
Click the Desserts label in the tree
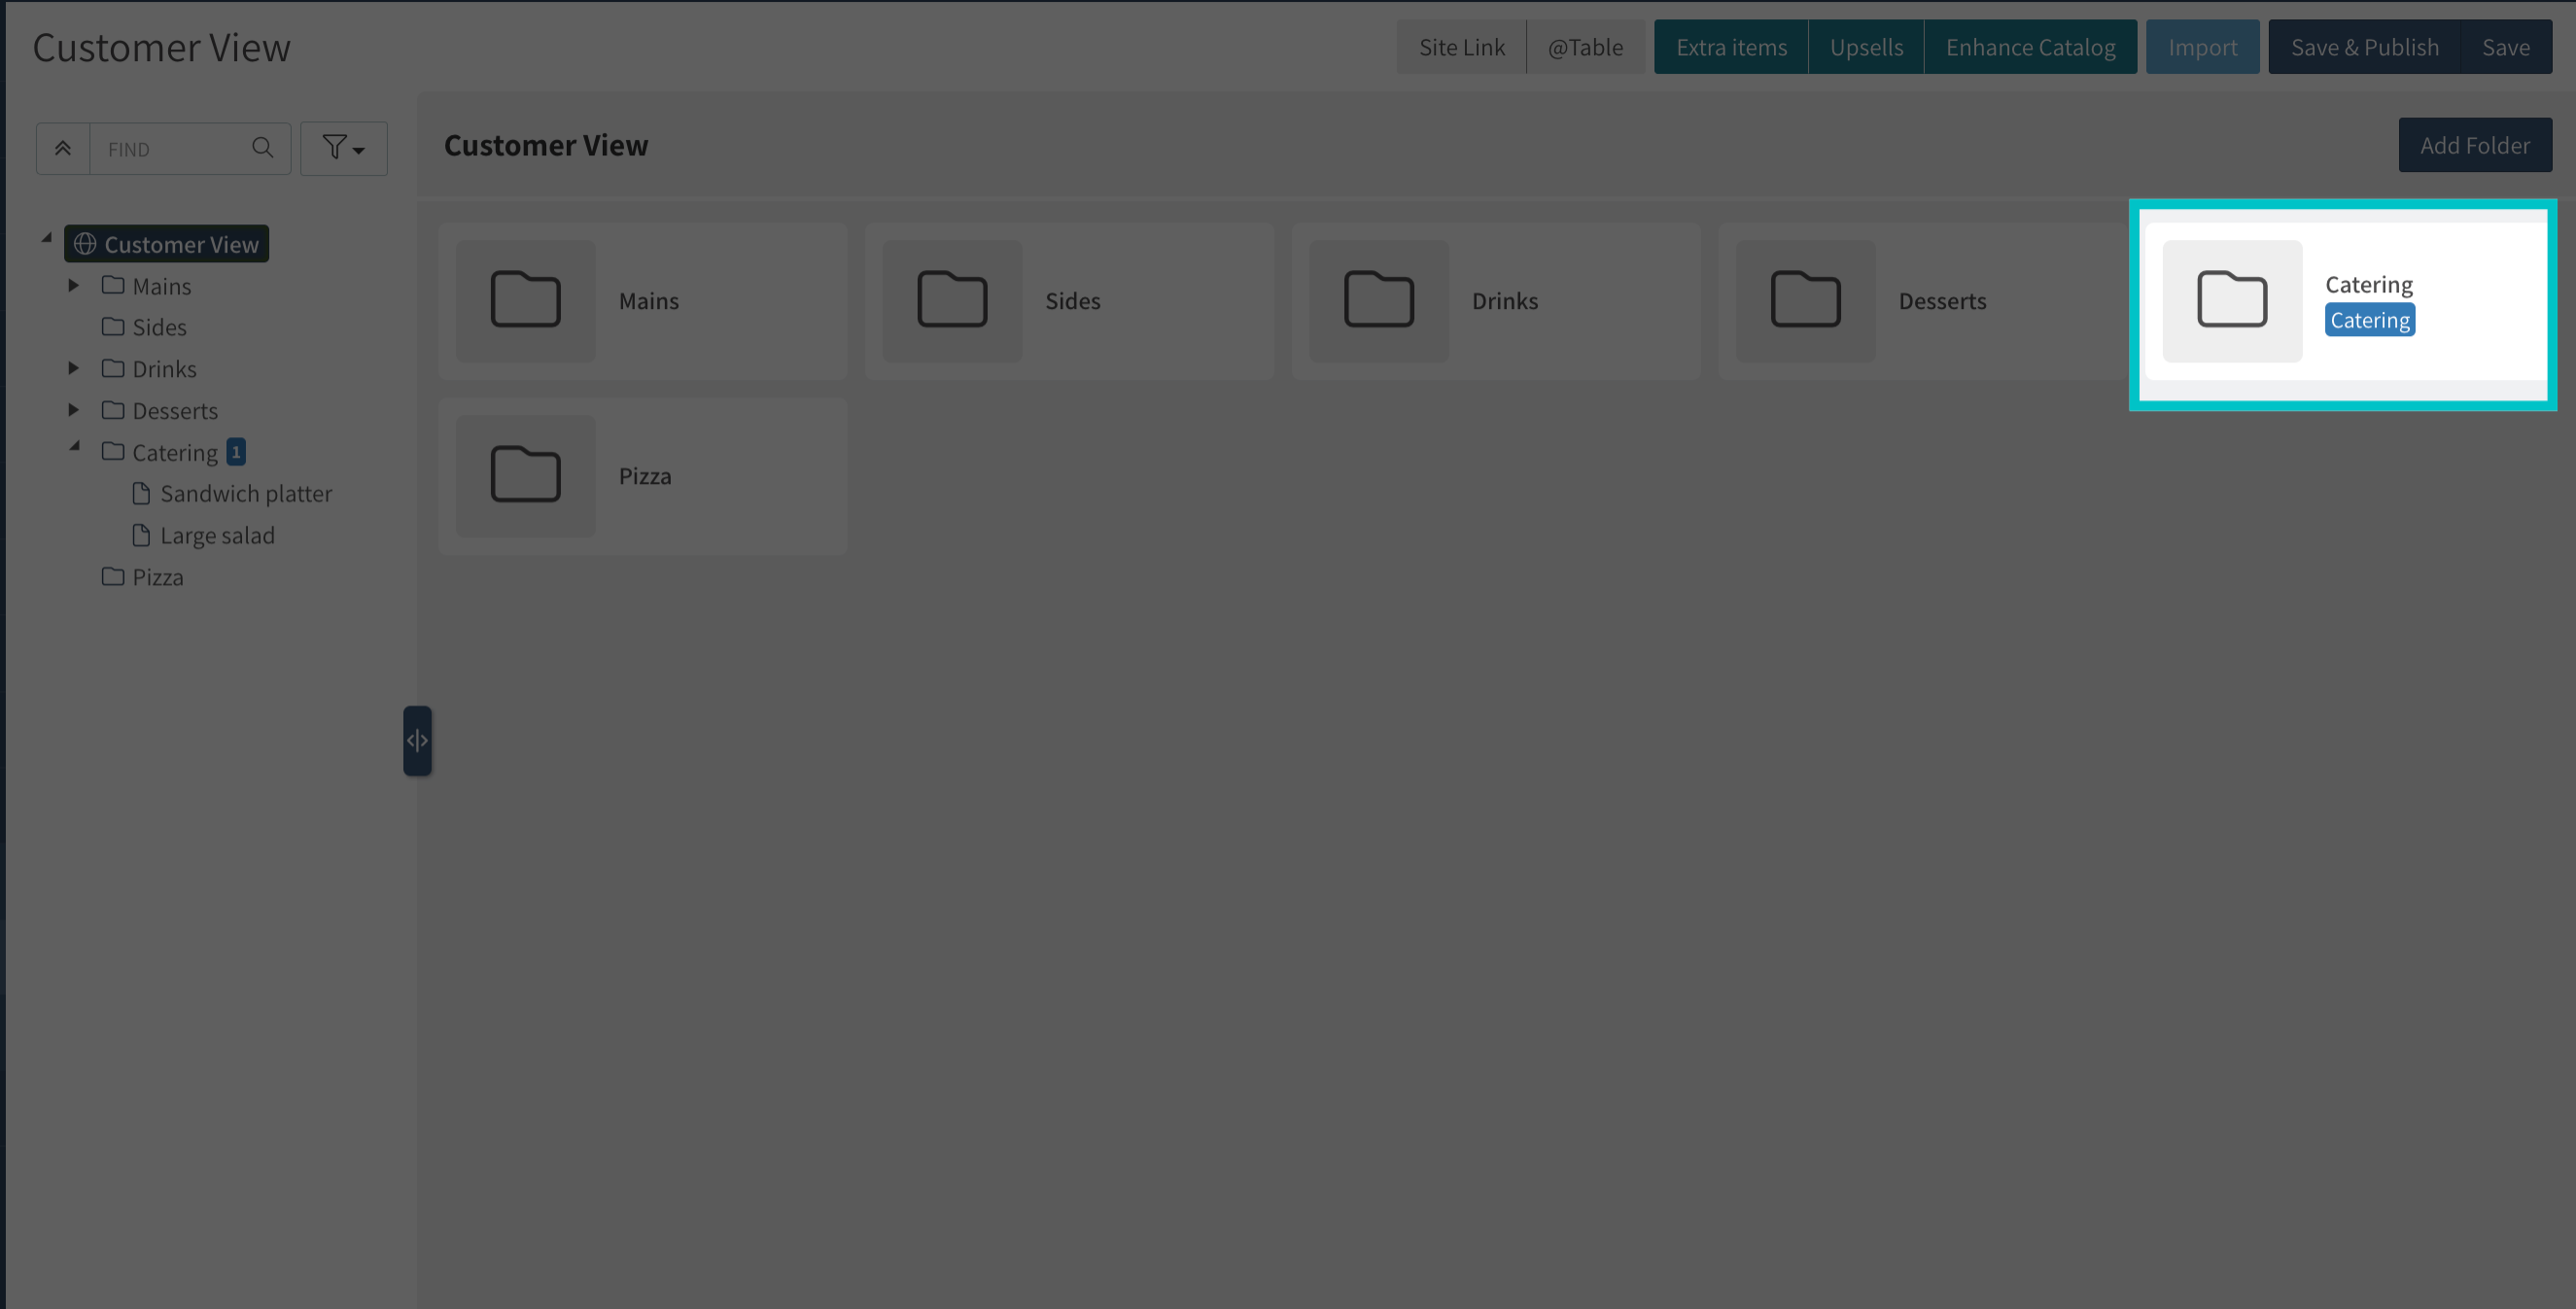coord(175,411)
